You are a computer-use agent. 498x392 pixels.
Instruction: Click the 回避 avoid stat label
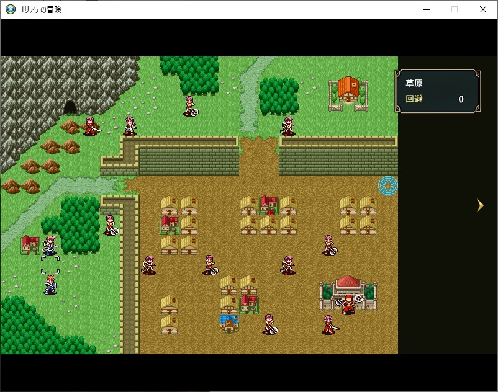pyautogui.click(x=414, y=99)
